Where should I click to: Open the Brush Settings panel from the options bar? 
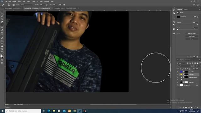pos(14,5)
